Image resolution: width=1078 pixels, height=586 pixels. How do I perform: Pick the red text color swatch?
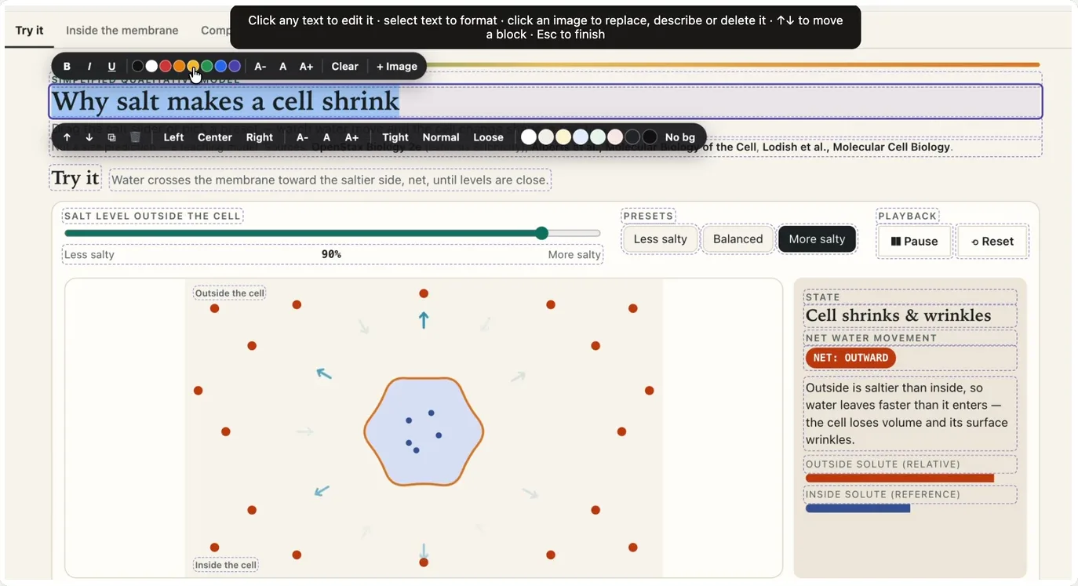[166, 67]
